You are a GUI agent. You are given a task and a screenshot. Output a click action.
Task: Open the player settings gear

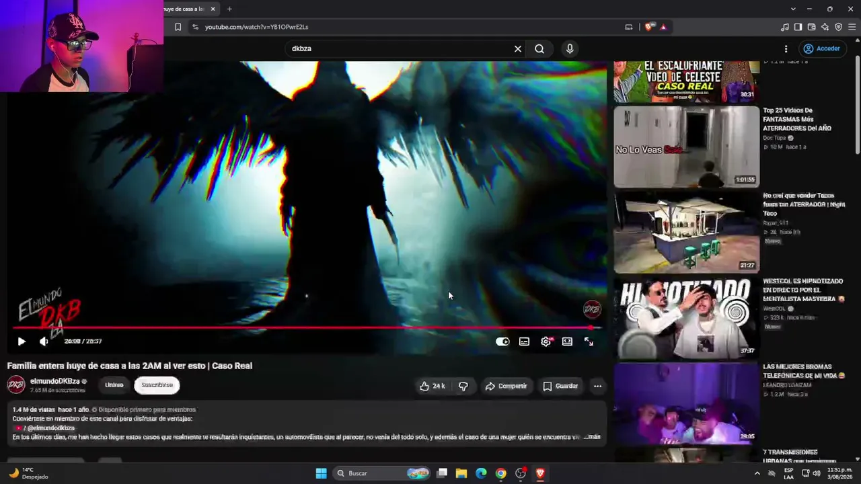[546, 341]
